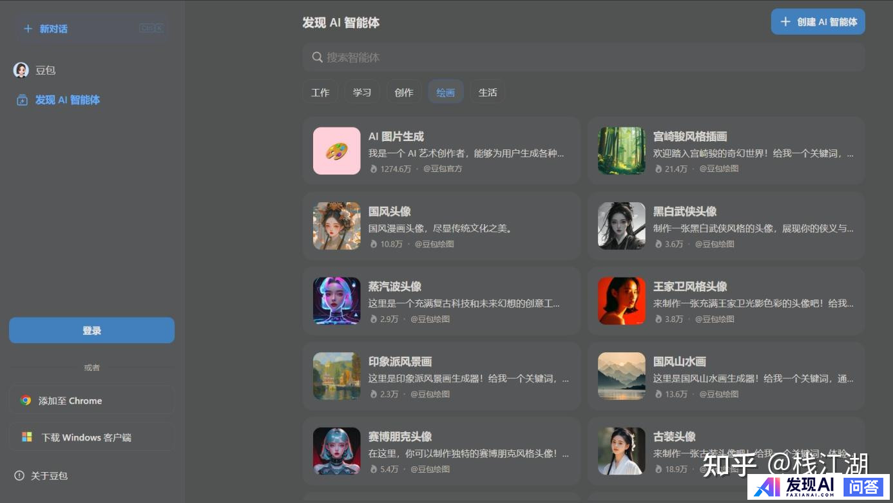This screenshot has width=893, height=503.
Task: Click the Windows logo icon
Action: coord(27,437)
